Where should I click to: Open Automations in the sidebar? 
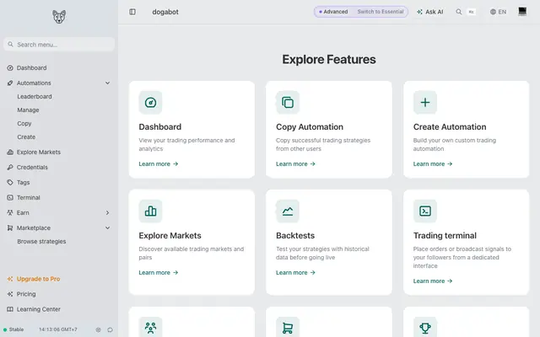[x=34, y=83]
